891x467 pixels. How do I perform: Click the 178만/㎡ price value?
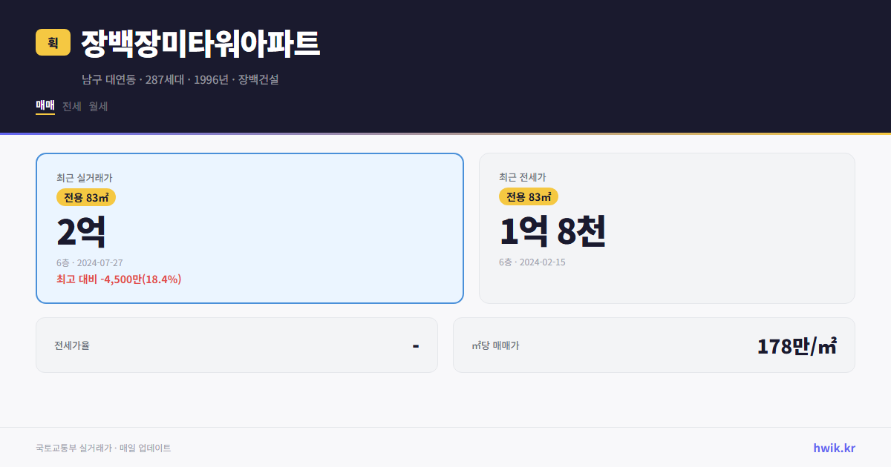797,345
